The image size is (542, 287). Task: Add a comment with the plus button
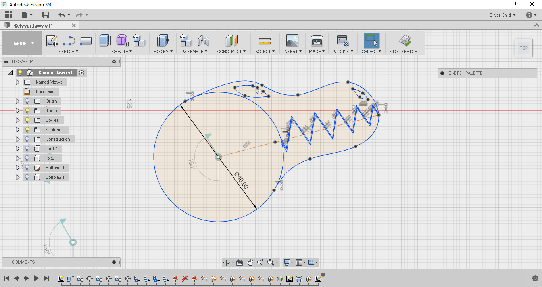114,262
